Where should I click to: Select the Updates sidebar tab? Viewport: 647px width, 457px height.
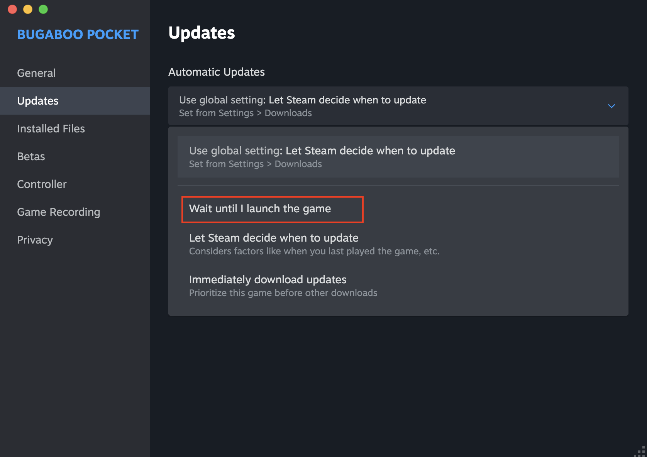click(x=75, y=101)
